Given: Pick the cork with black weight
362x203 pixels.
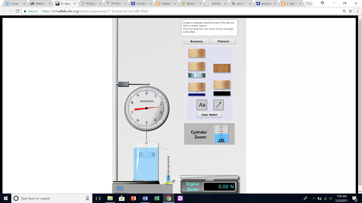Looking at the screenshot, I should coord(222,88).
